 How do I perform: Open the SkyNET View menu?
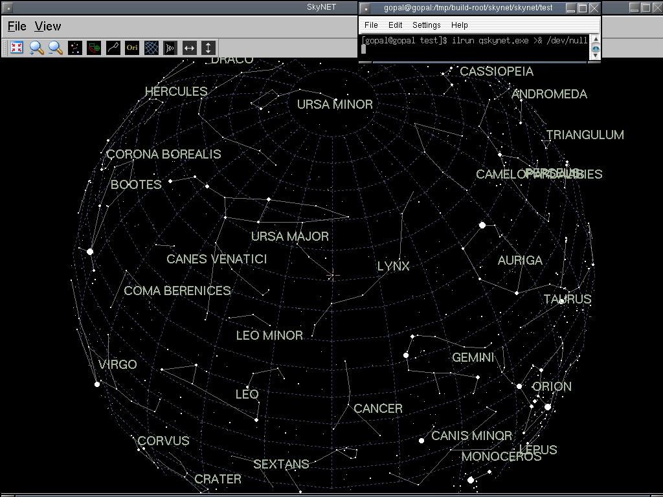tap(48, 27)
